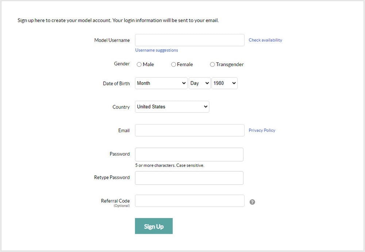
Task: Focus the Model Username text field
Action: 189,40
